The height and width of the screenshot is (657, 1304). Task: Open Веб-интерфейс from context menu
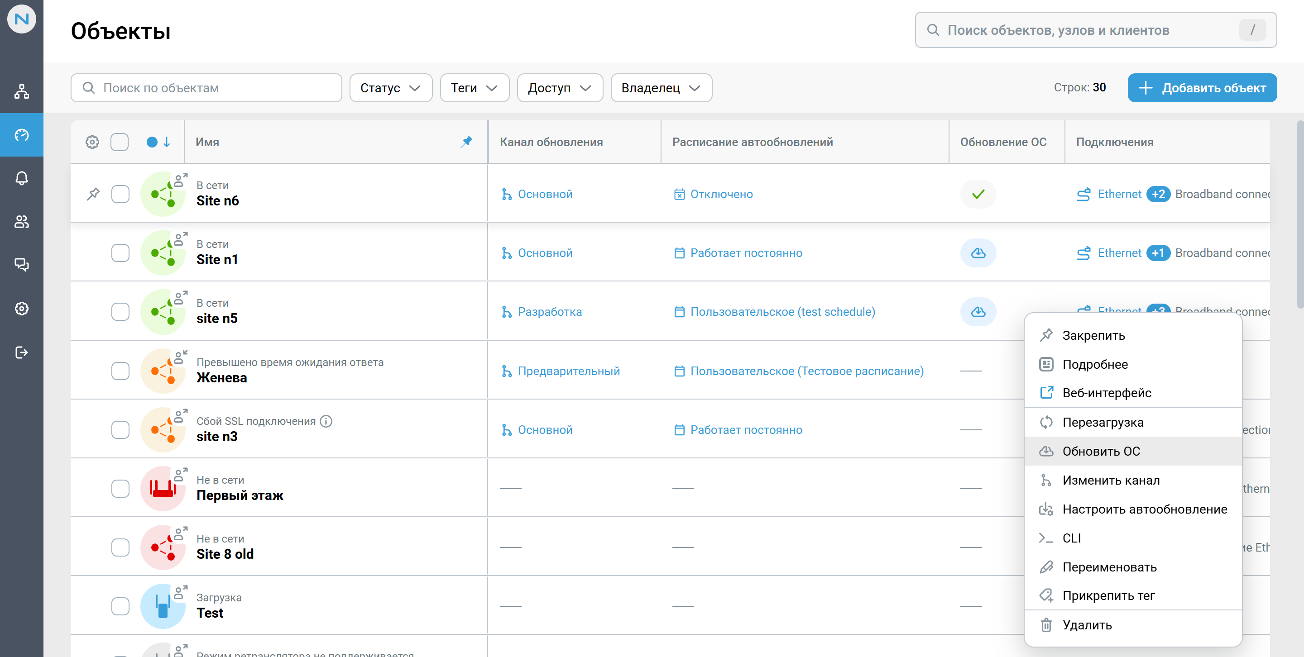(x=1133, y=393)
